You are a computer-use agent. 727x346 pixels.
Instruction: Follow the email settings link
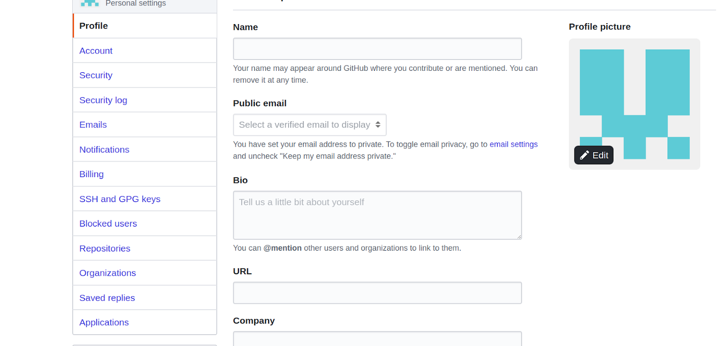(513, 144)
